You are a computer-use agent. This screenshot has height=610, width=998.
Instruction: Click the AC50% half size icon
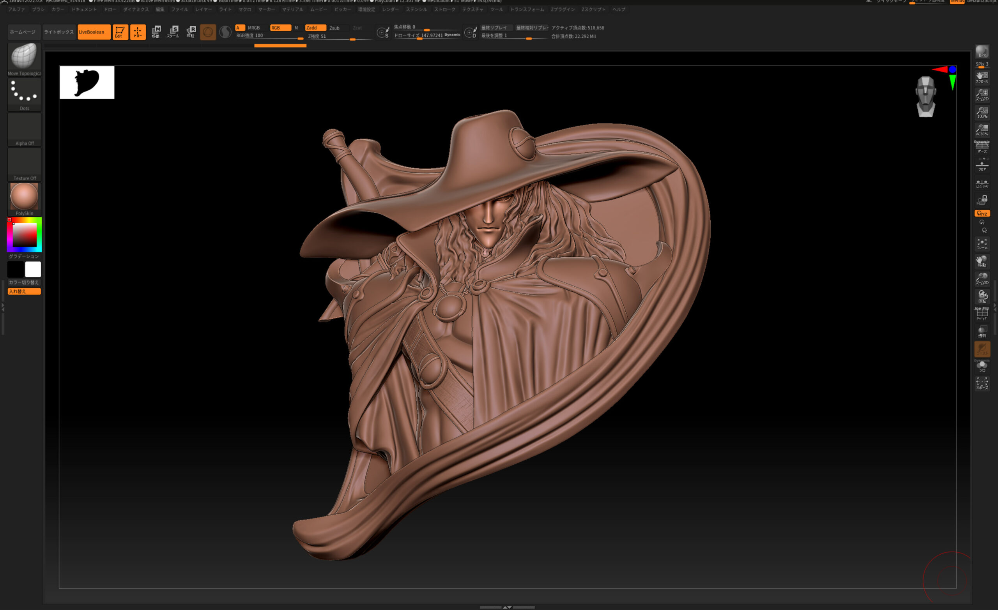pyautogui.click(x=982, y=130)
